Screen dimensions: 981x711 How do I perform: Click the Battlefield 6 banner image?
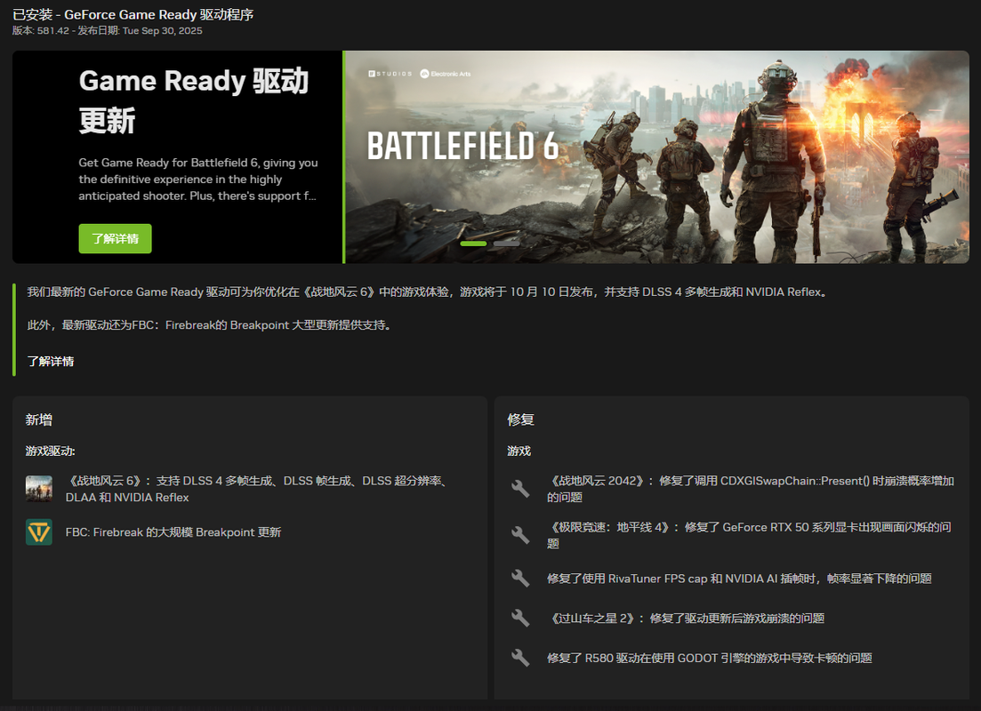click(x=657, y=157)
